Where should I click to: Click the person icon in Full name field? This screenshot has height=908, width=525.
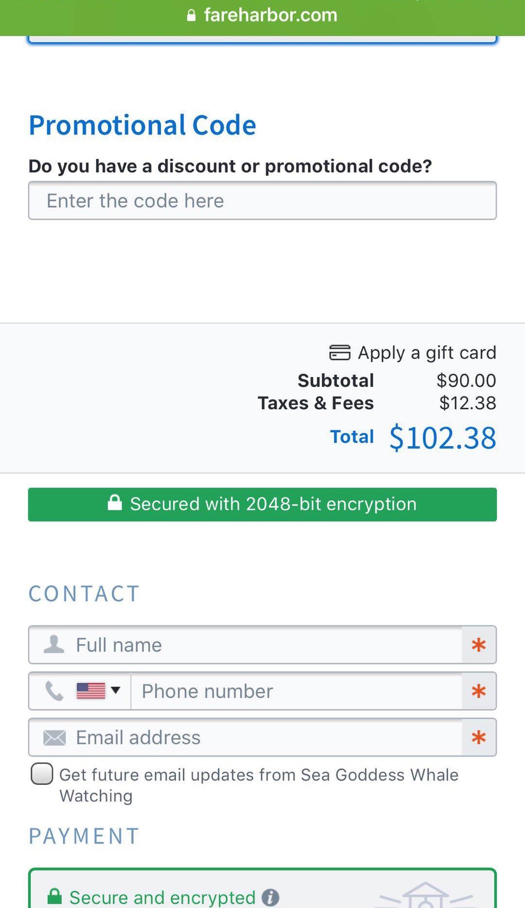[53, 644]
